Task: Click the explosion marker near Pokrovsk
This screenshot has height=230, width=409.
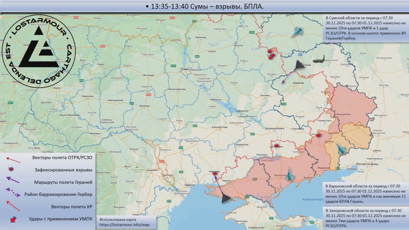Action: pos(318,136)
